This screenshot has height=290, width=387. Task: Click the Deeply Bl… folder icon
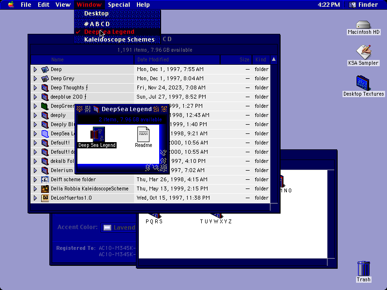45,124
